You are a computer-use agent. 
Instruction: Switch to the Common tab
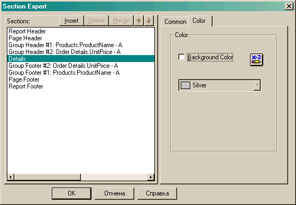coord(175,22)
